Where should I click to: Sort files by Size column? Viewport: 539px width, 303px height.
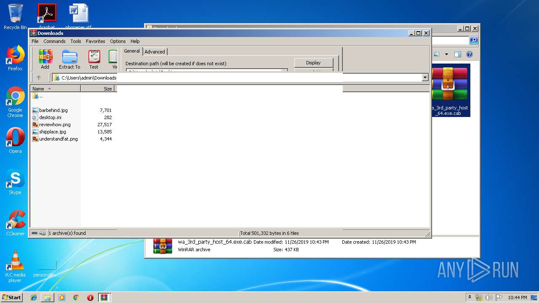[x=98, y=89]
